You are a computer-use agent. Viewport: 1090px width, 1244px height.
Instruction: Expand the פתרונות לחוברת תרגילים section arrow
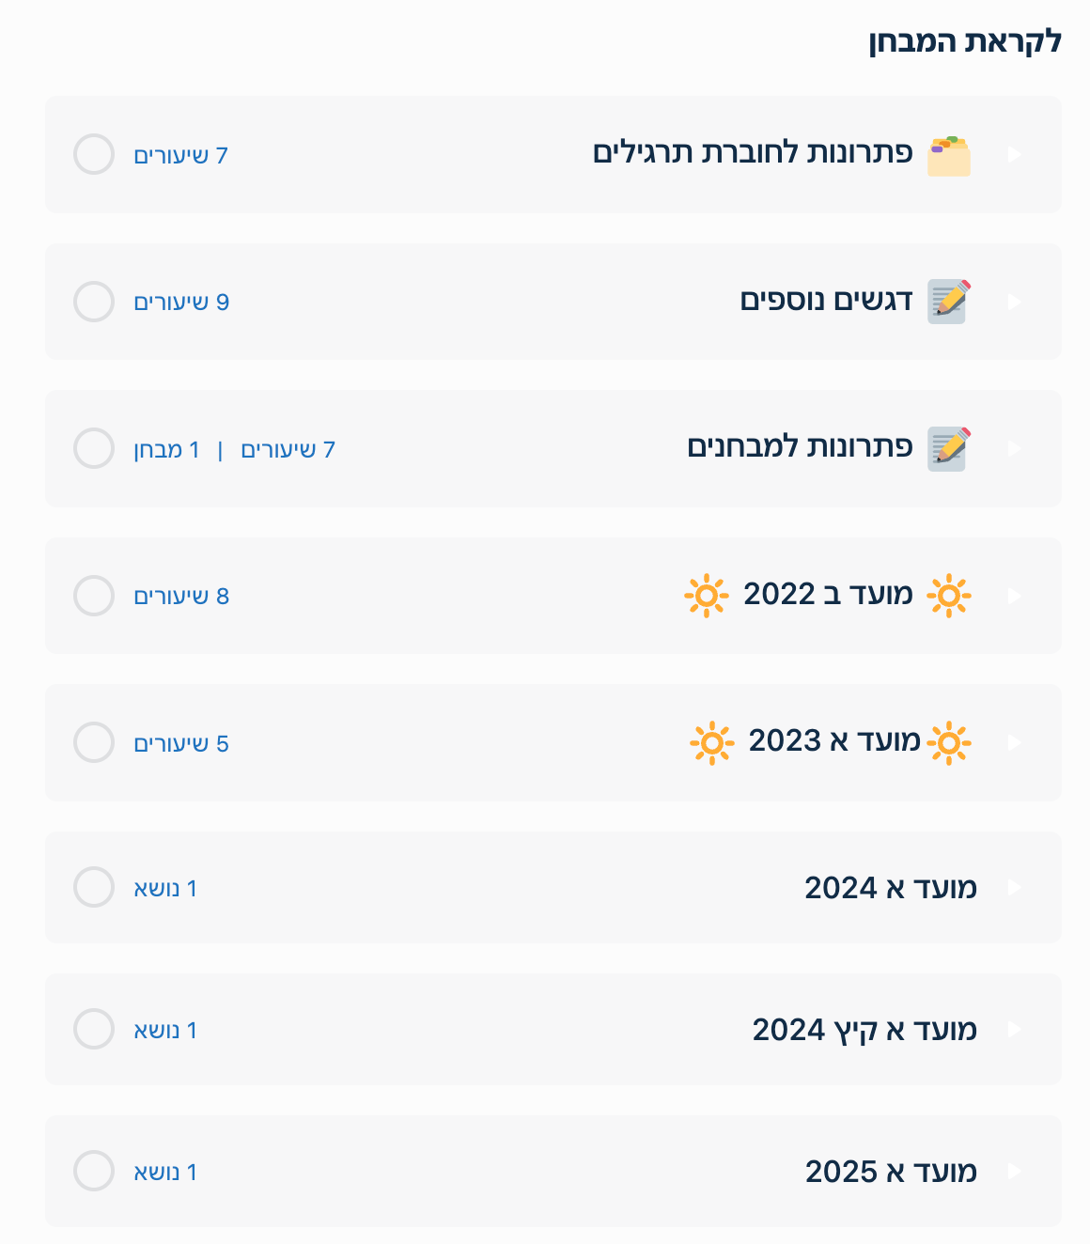(x=1015, y=154)
